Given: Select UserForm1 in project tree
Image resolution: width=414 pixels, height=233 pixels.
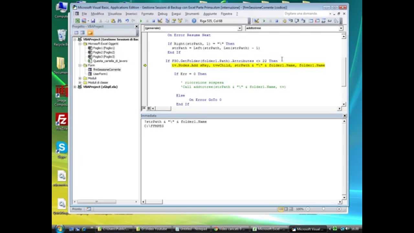Looking at the screenshot, I should coord(100,74).
